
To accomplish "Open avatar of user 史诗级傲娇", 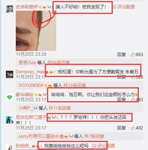I will tap(10, 9).
